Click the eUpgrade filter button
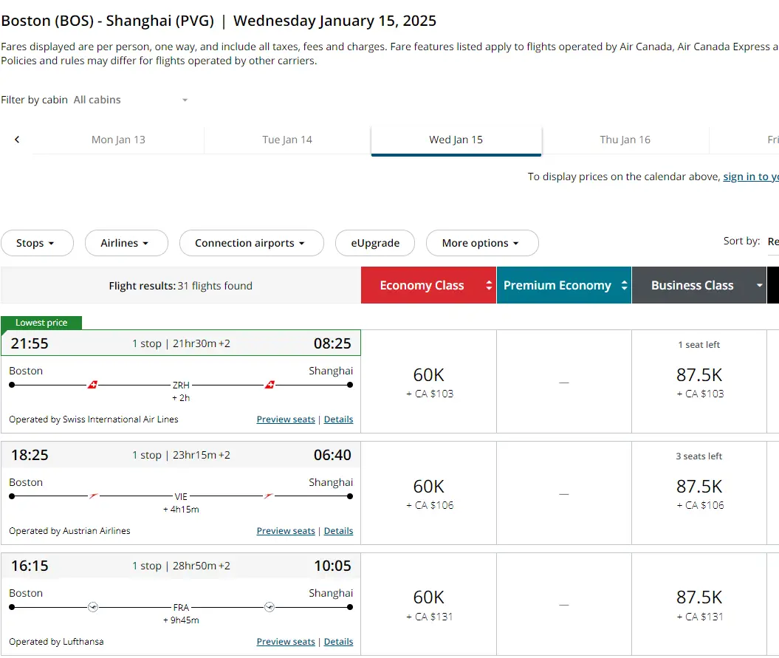 point(375,243)
